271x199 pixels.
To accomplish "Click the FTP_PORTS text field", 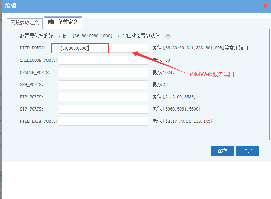I will [x=103, y=97].
